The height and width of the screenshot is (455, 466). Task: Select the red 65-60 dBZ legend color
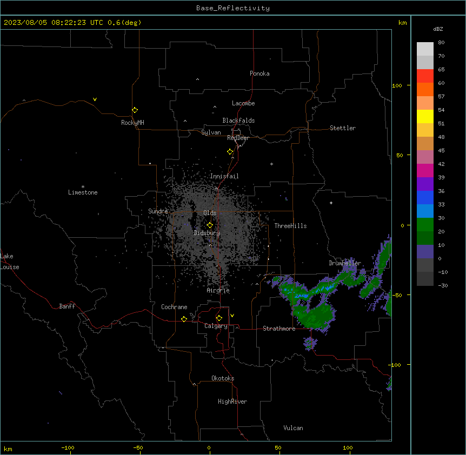coord(425,76)
